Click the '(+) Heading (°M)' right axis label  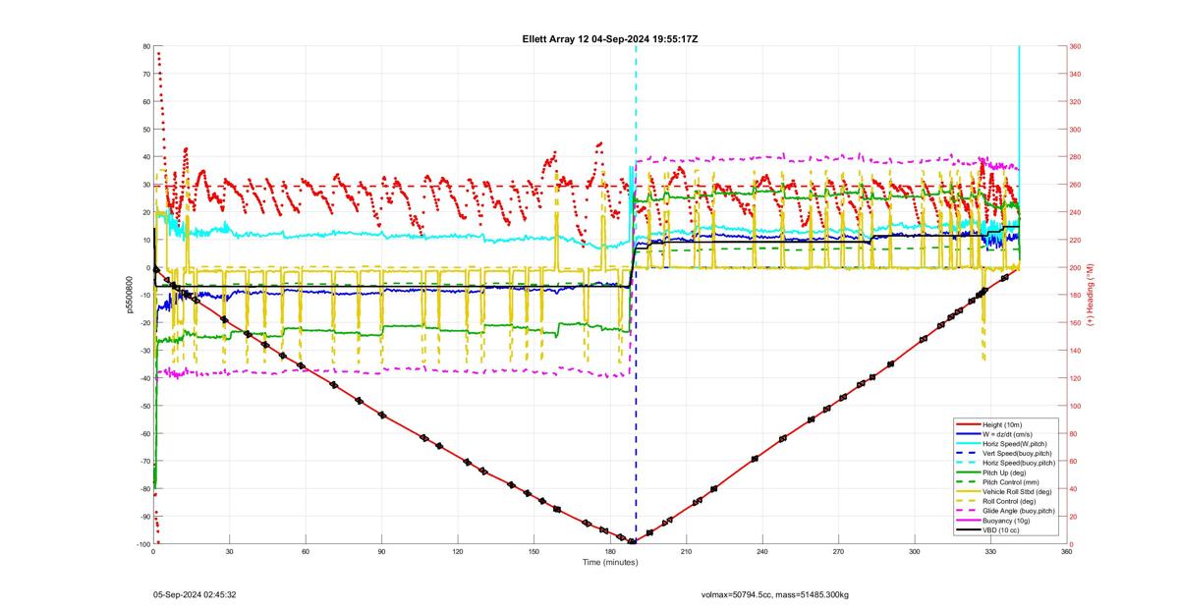[1090, 295]
